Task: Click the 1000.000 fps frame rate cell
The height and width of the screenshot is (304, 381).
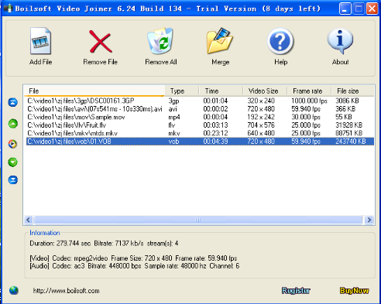Action: click(x=309, y=101)
